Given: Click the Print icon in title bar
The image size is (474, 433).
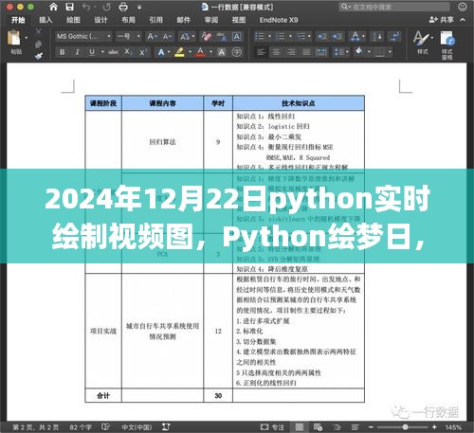Looking at the screenshot, I should point(123,7).
